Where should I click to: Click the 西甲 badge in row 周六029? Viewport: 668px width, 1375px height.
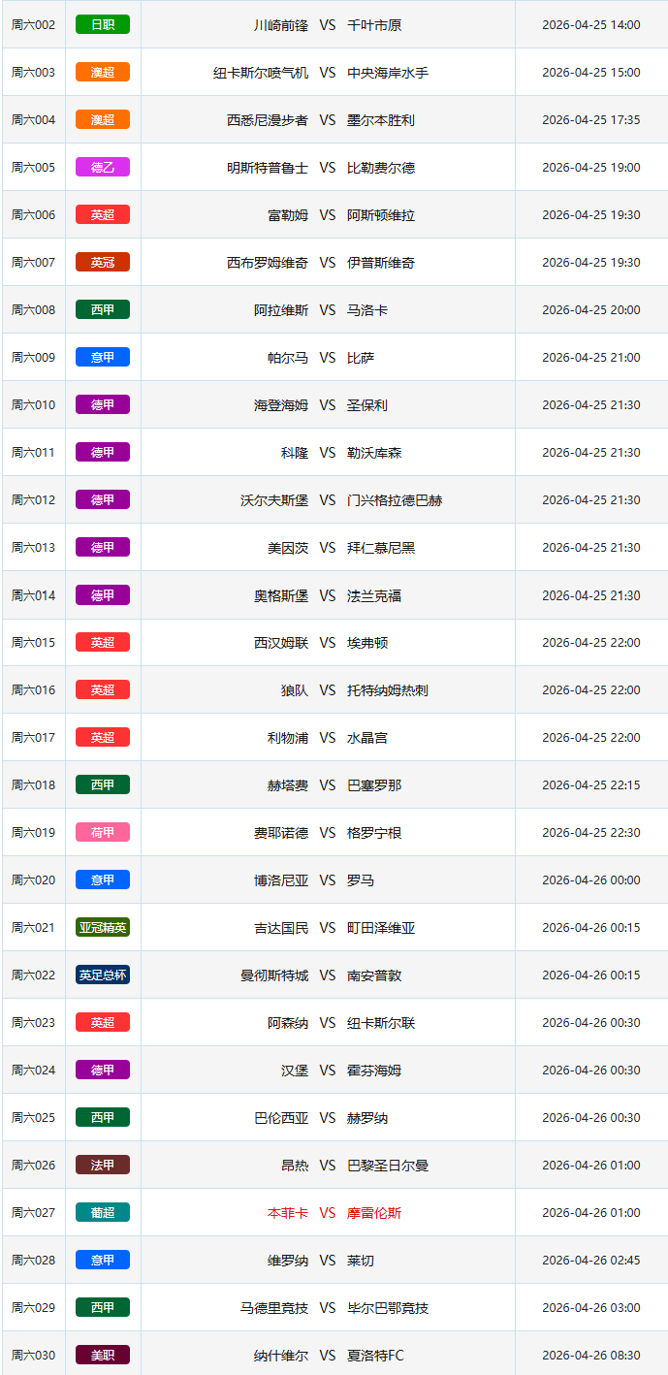coord(103,1307)
